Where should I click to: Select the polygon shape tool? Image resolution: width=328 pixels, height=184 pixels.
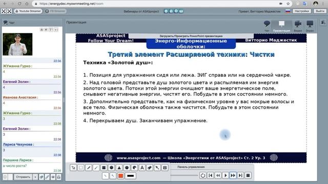[127, 168]
